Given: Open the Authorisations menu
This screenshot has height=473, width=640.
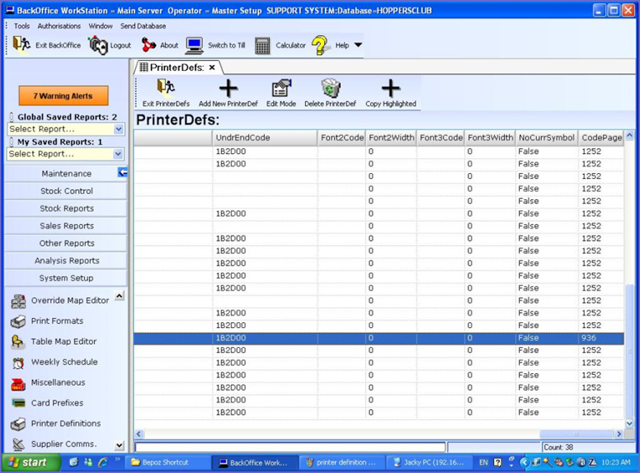Looking at the screenshot, I should tap(59, 26).
